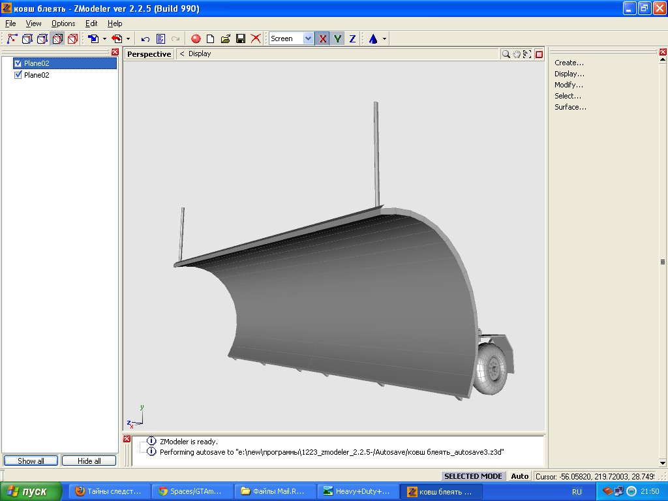Click the red record sphere icon
The height and width of the screenshot is (501, 668).
(x=195, y=38)
